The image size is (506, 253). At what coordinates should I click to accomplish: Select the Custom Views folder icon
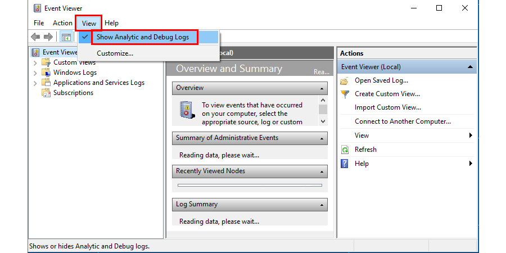point(46,62)
